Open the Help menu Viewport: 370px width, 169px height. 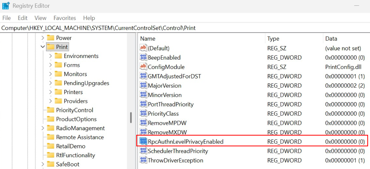[x=89, y=18]
